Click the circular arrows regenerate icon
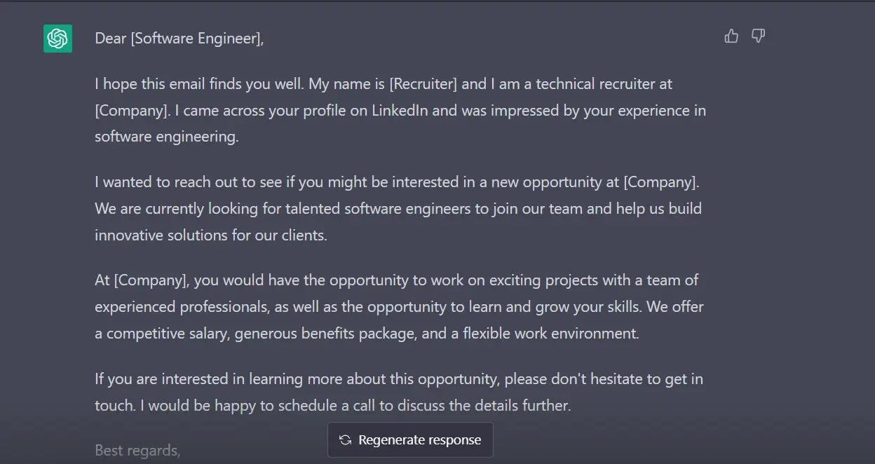 pyautogui.click(x=345, y=440)
